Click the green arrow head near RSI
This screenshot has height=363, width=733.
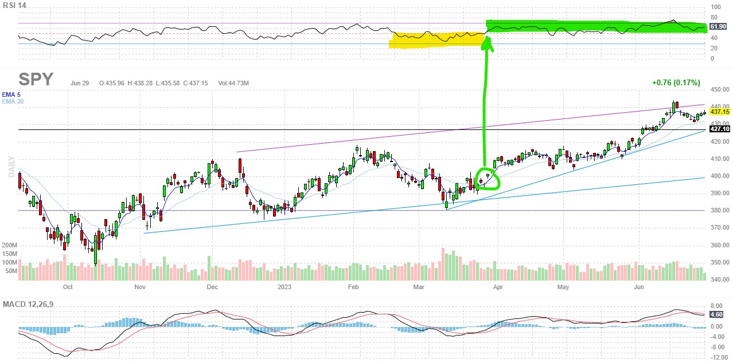point(488,41)
